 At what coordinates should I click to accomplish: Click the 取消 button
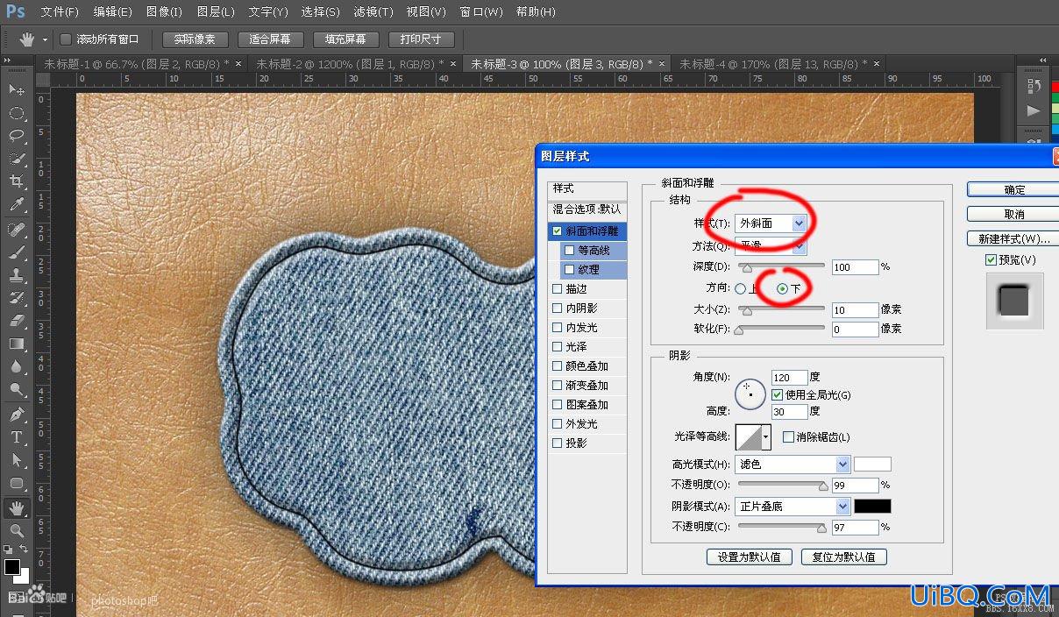click(1013, 214)
